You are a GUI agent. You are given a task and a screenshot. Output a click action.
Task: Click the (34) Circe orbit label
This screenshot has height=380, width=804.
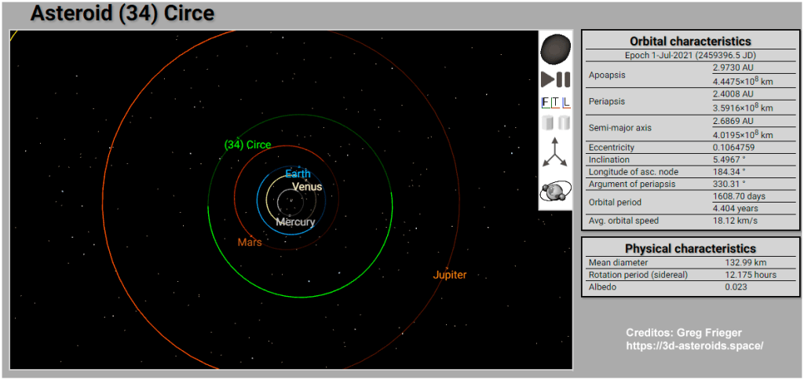pos(247,144)
